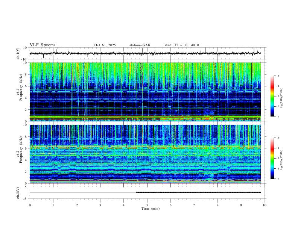Click the "start UT = 0 : 40: 0" text
This screenshot has width=298, height=230.
click(182, 45)
